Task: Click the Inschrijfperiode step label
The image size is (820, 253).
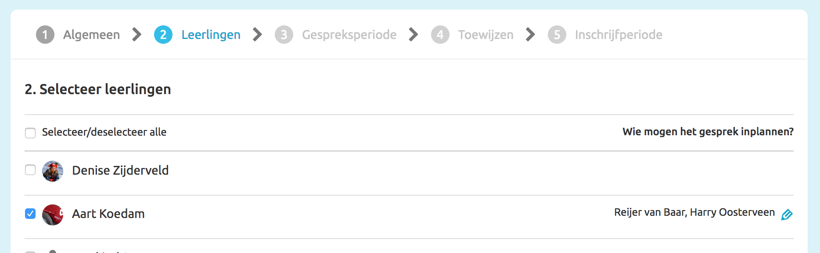Action: tap(619, 35)
